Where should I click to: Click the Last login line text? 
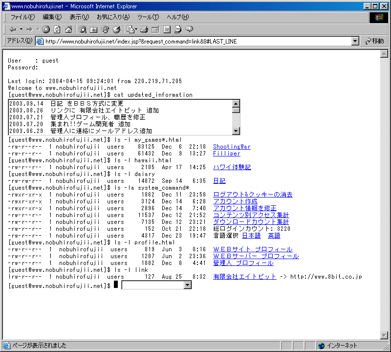pyautogui.click(x=95, y=81)
